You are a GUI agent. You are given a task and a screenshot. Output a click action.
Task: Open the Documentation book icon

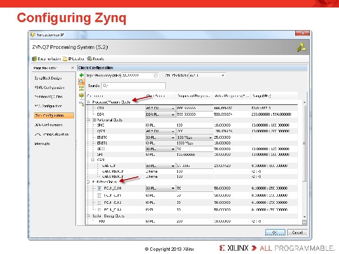click(x=34, y=59)
